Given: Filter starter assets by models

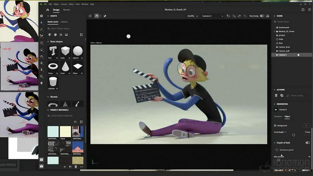Looking at the screenshot, I should click(50, 35).
